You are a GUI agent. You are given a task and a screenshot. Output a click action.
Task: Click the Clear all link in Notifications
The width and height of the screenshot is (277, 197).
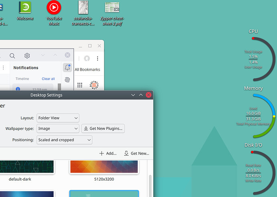tap(48, 79)
